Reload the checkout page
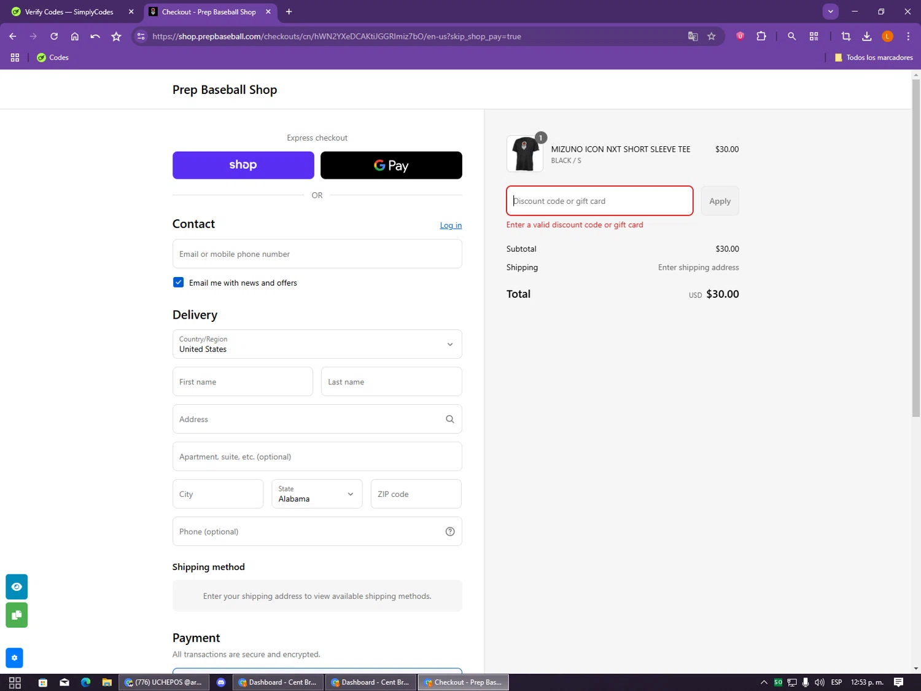The width and height of the screenshot is (921, 691). [54, 36]
